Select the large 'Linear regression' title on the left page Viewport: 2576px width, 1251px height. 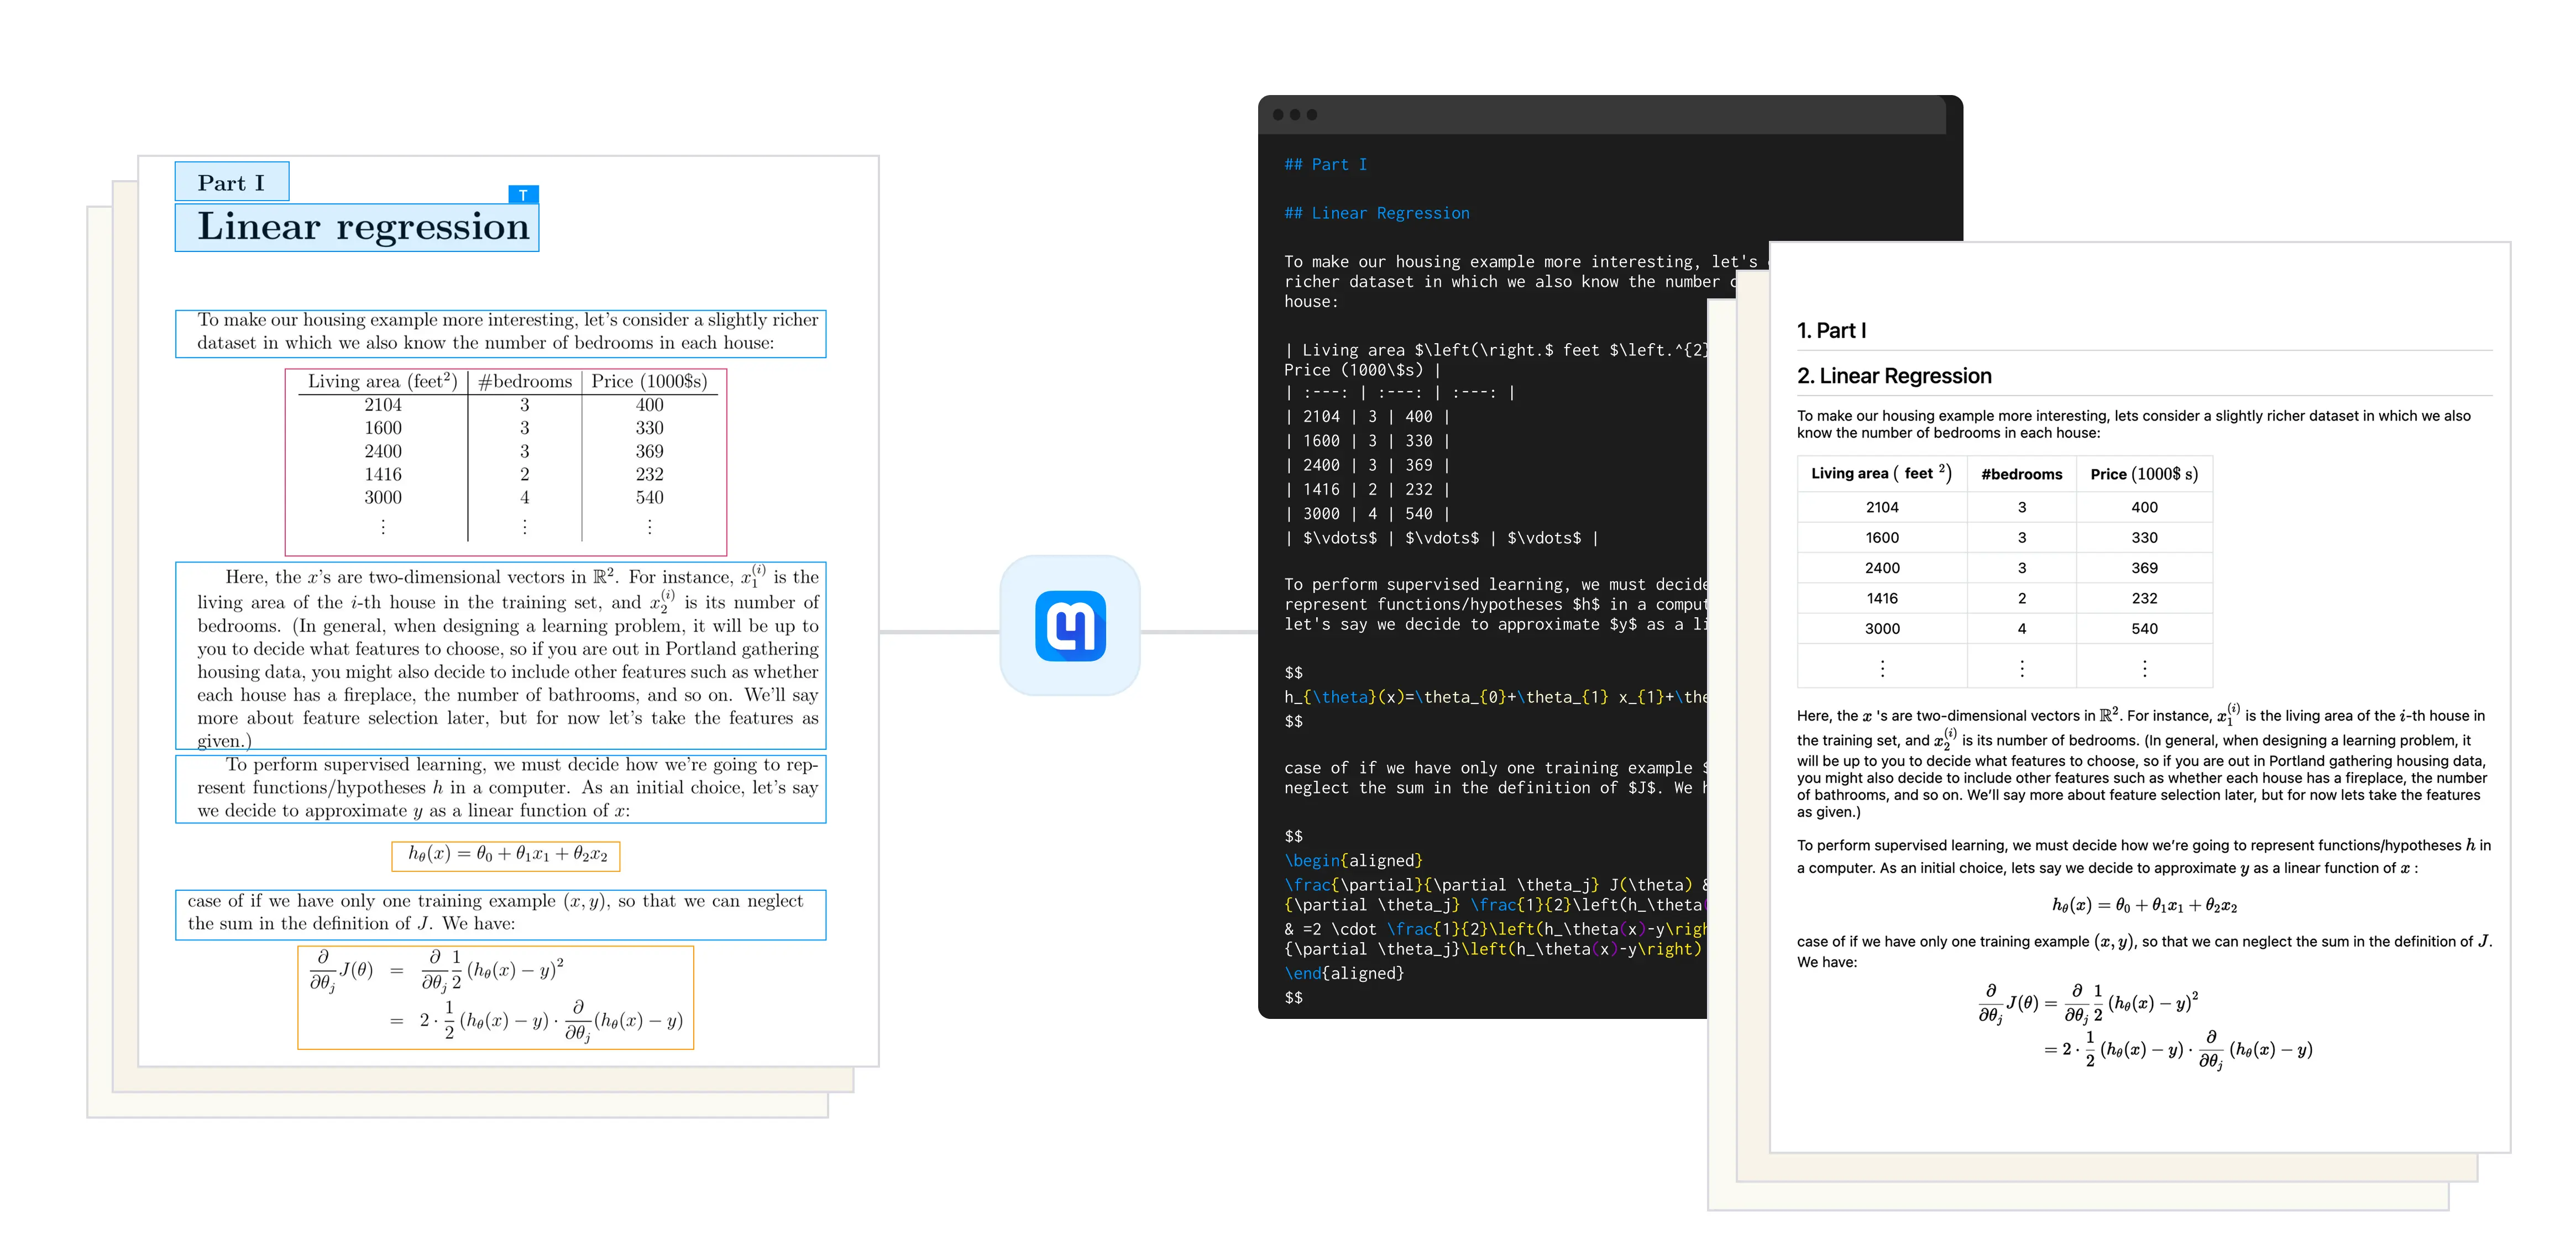357,228
